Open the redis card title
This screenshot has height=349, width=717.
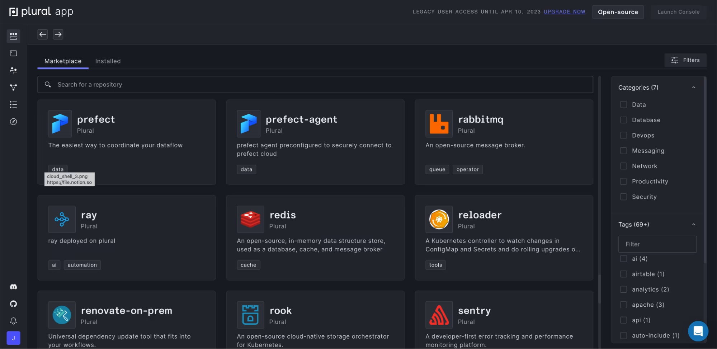point(283,215)
